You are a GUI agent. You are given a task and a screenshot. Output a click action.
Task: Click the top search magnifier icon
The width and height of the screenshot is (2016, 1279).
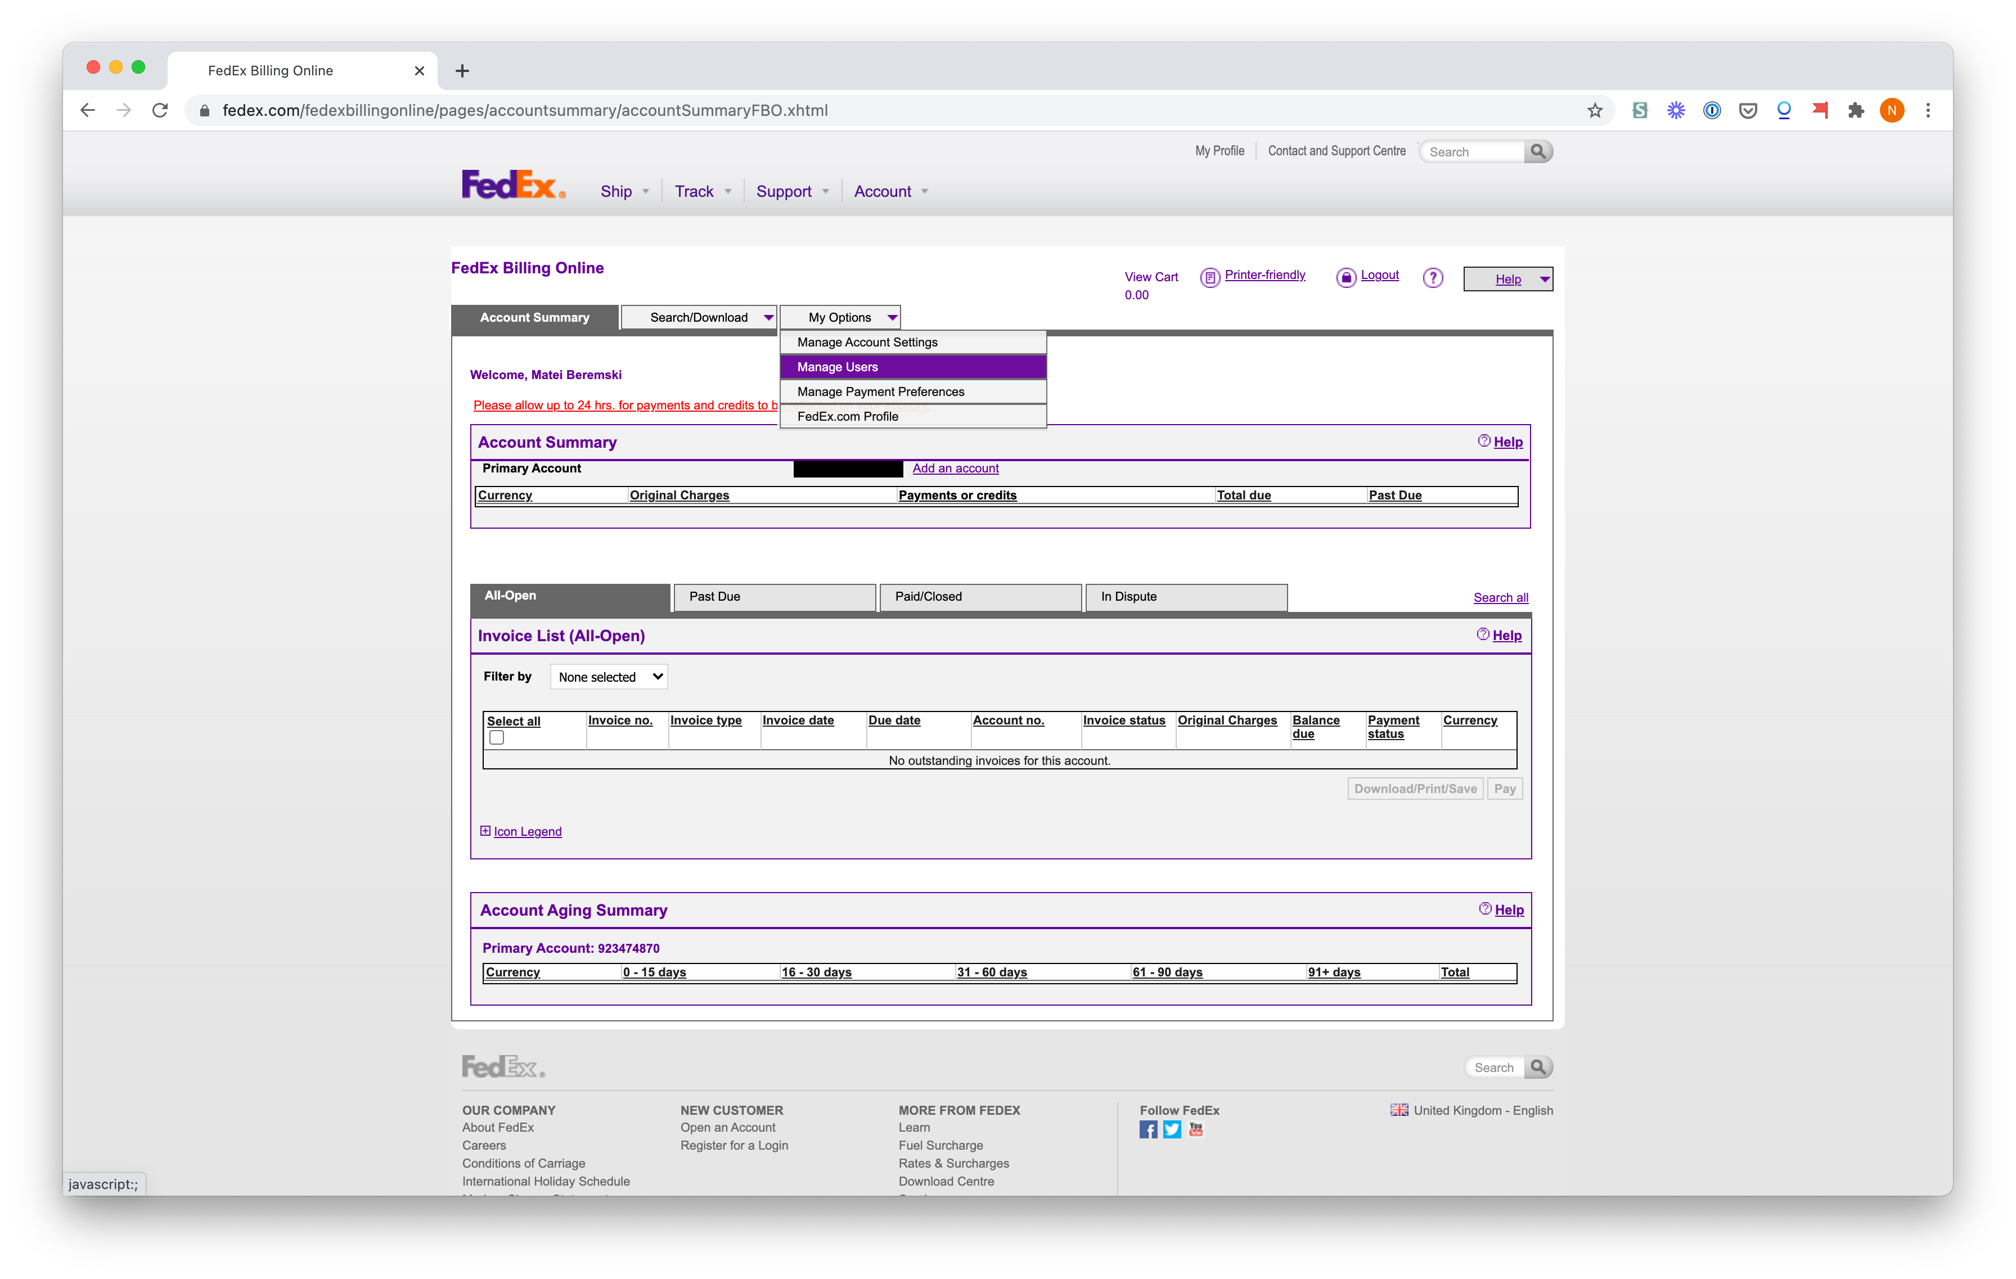[1537, 151]
